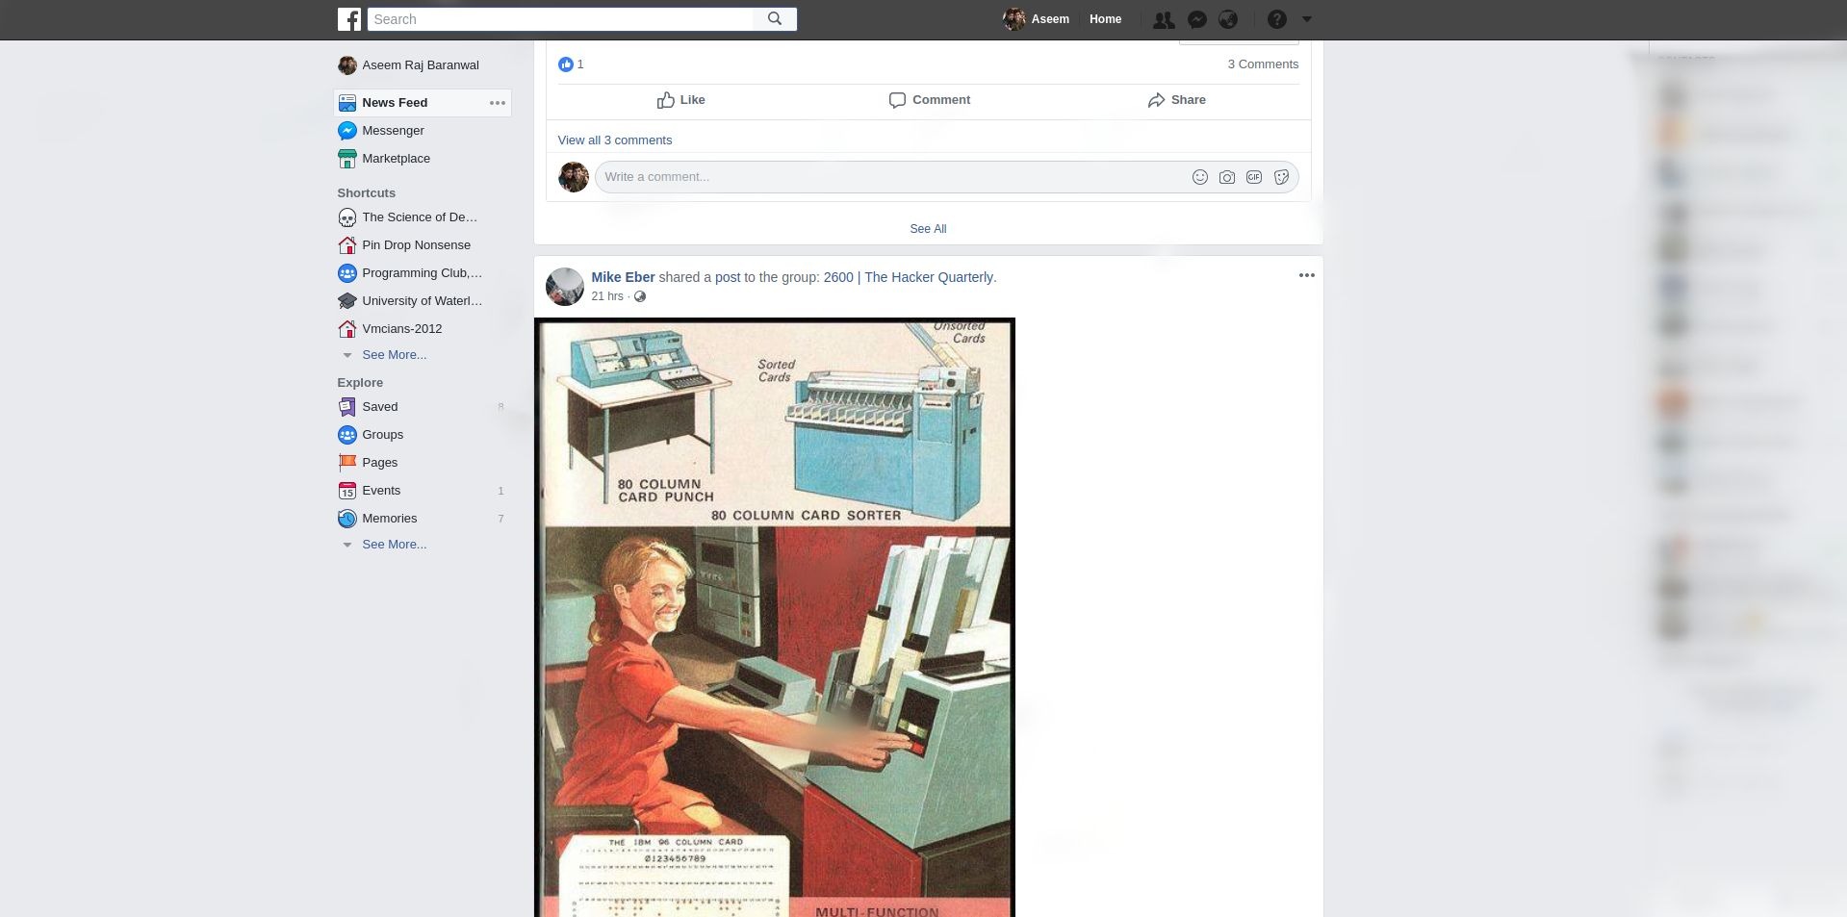Click the Facebook logo icon
This screenshot has height=917, width=1847.
[x=349, y=19]
